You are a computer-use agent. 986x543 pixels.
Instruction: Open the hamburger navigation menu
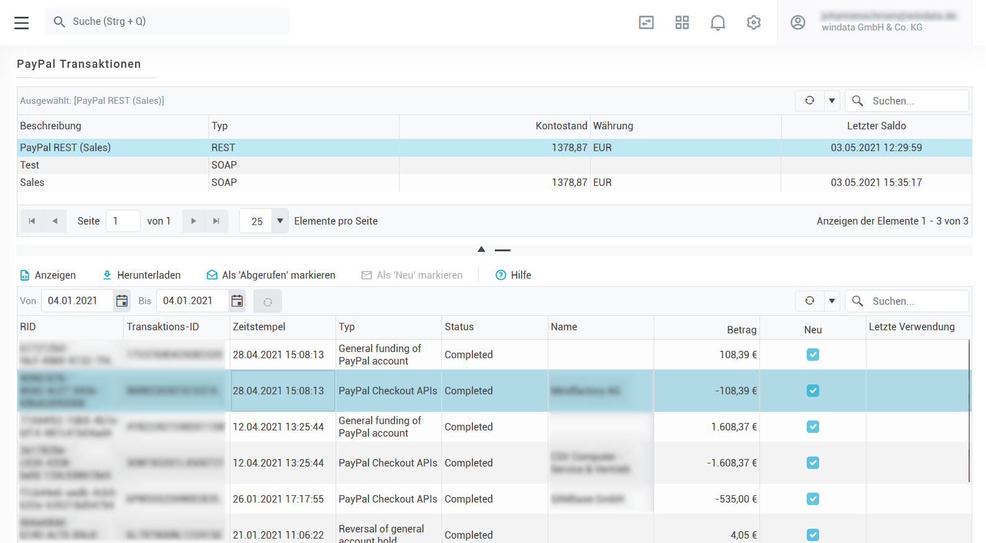(x=22, y=23)
